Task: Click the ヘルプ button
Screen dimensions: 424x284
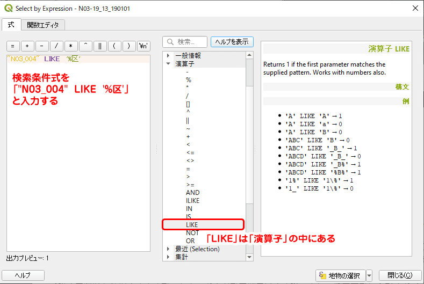Action: 23,275
